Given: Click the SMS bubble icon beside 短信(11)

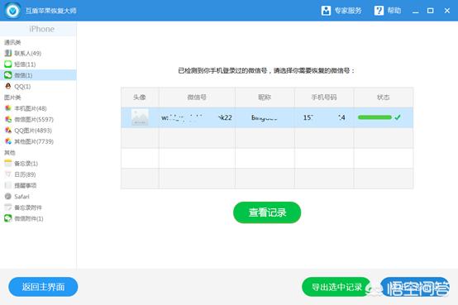Looking at the screenshot, I should point(8,64).
